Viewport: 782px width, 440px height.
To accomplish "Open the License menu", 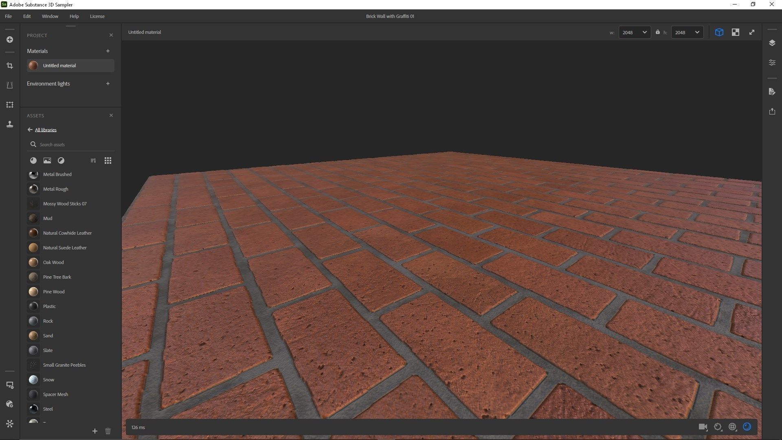I will tap(97, 16).
